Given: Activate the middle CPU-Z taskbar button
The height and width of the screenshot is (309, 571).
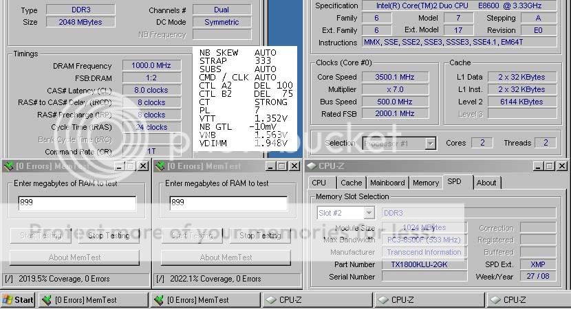Looking at the screenshot, I should tap(429, 300).
